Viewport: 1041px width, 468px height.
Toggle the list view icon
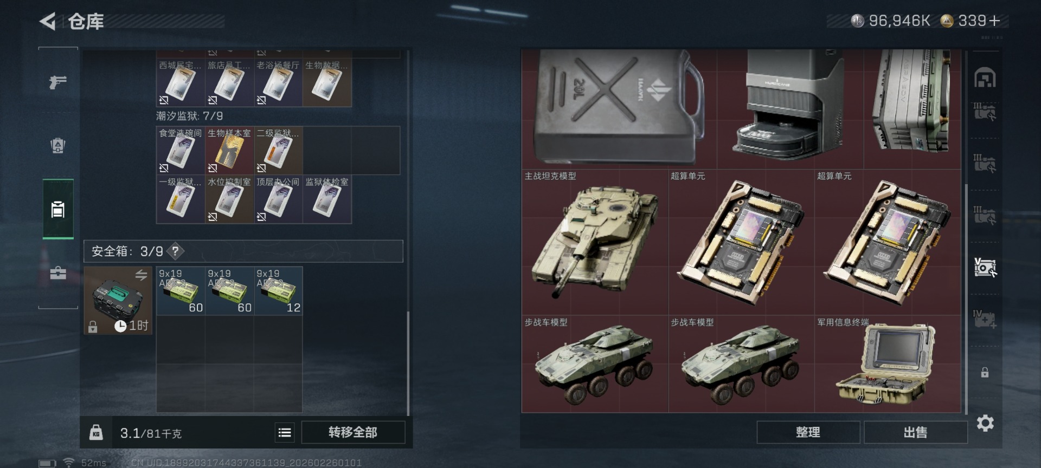285,432
